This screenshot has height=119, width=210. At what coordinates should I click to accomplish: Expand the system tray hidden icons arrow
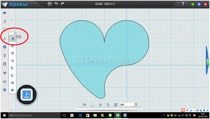click(x=164, y=115)
